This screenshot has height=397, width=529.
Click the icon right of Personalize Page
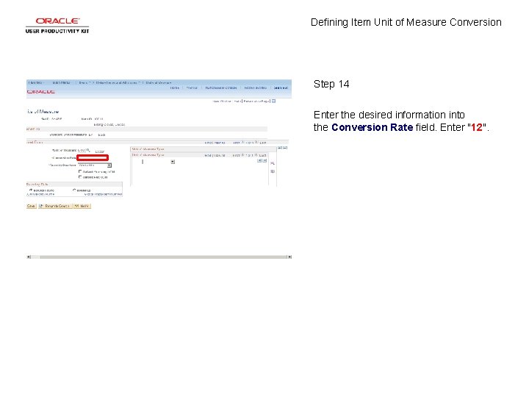click(273, 101)
